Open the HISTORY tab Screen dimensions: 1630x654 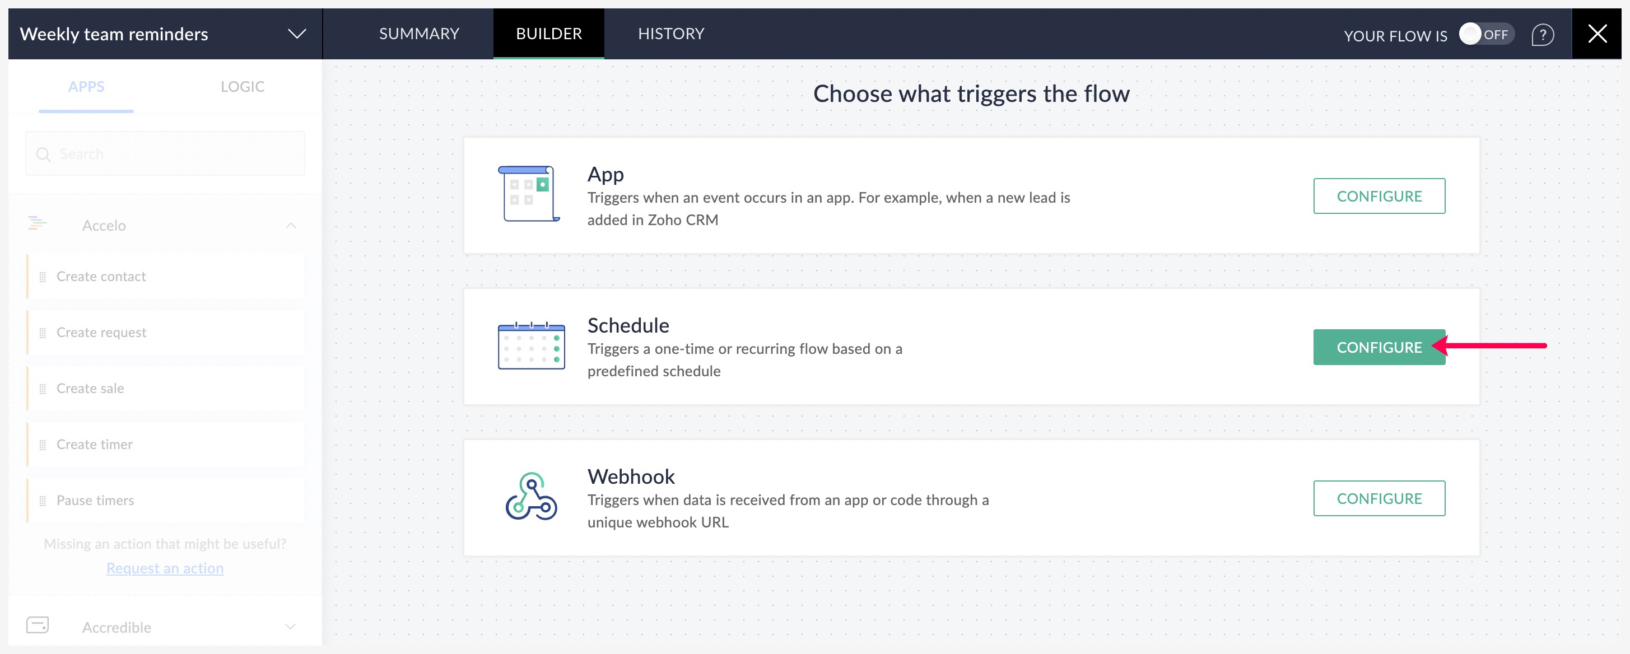pos(670,34)
